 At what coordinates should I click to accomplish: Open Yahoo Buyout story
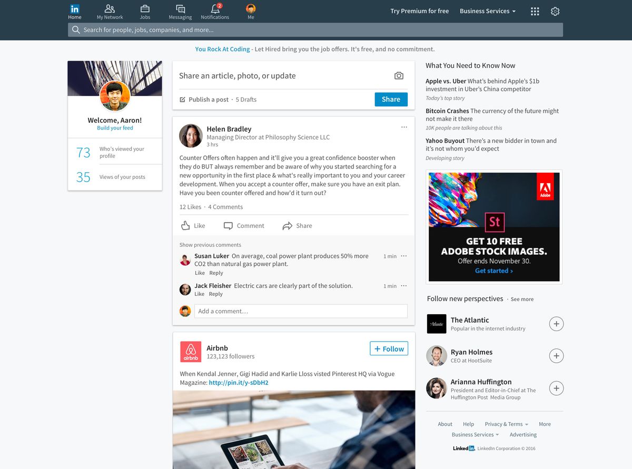(x=491, y=145)
